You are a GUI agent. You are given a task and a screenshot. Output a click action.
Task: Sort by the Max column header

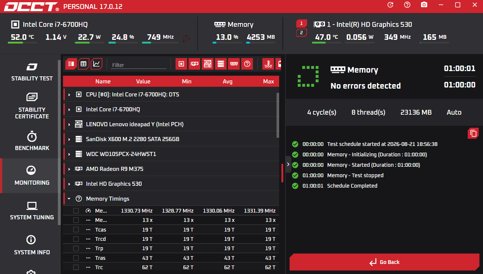point(268,82)
